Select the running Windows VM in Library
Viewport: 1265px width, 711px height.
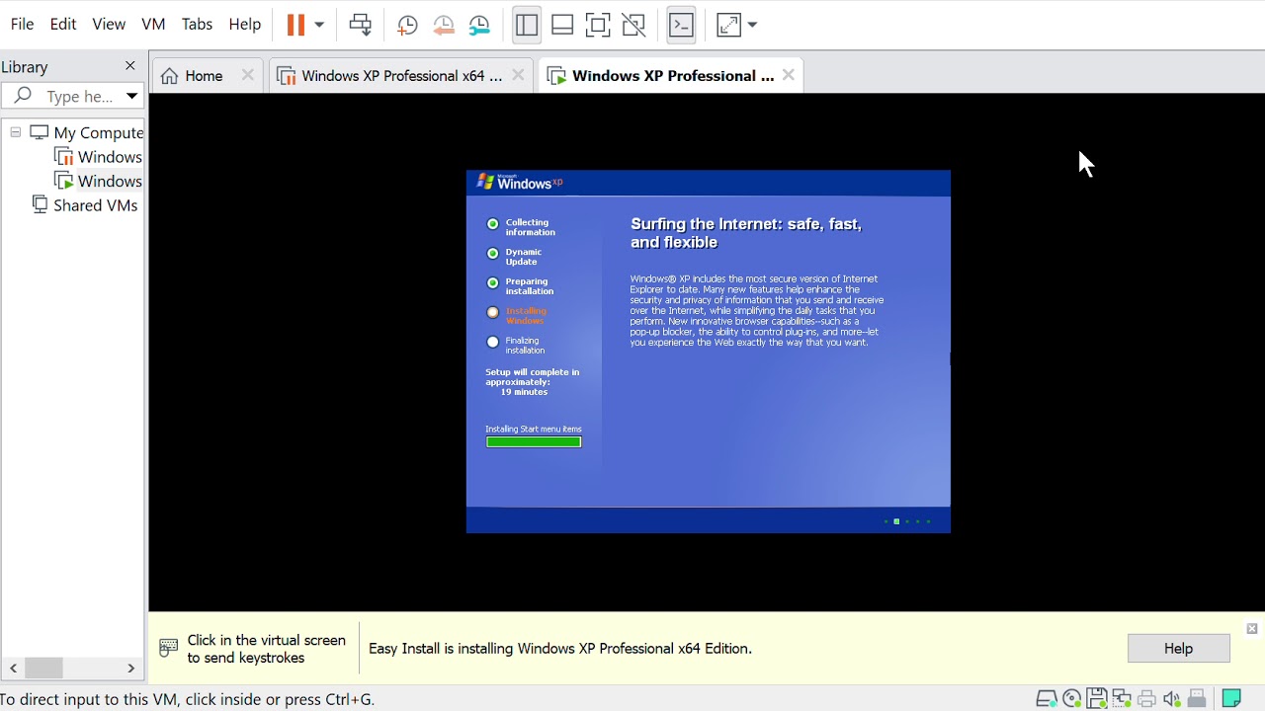[98, 182]
